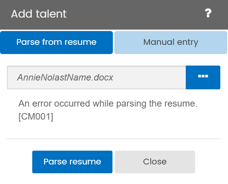This screenshot has width=228, height=184.
Task: Focus the selected resume filename box
Action: [96, 77]
